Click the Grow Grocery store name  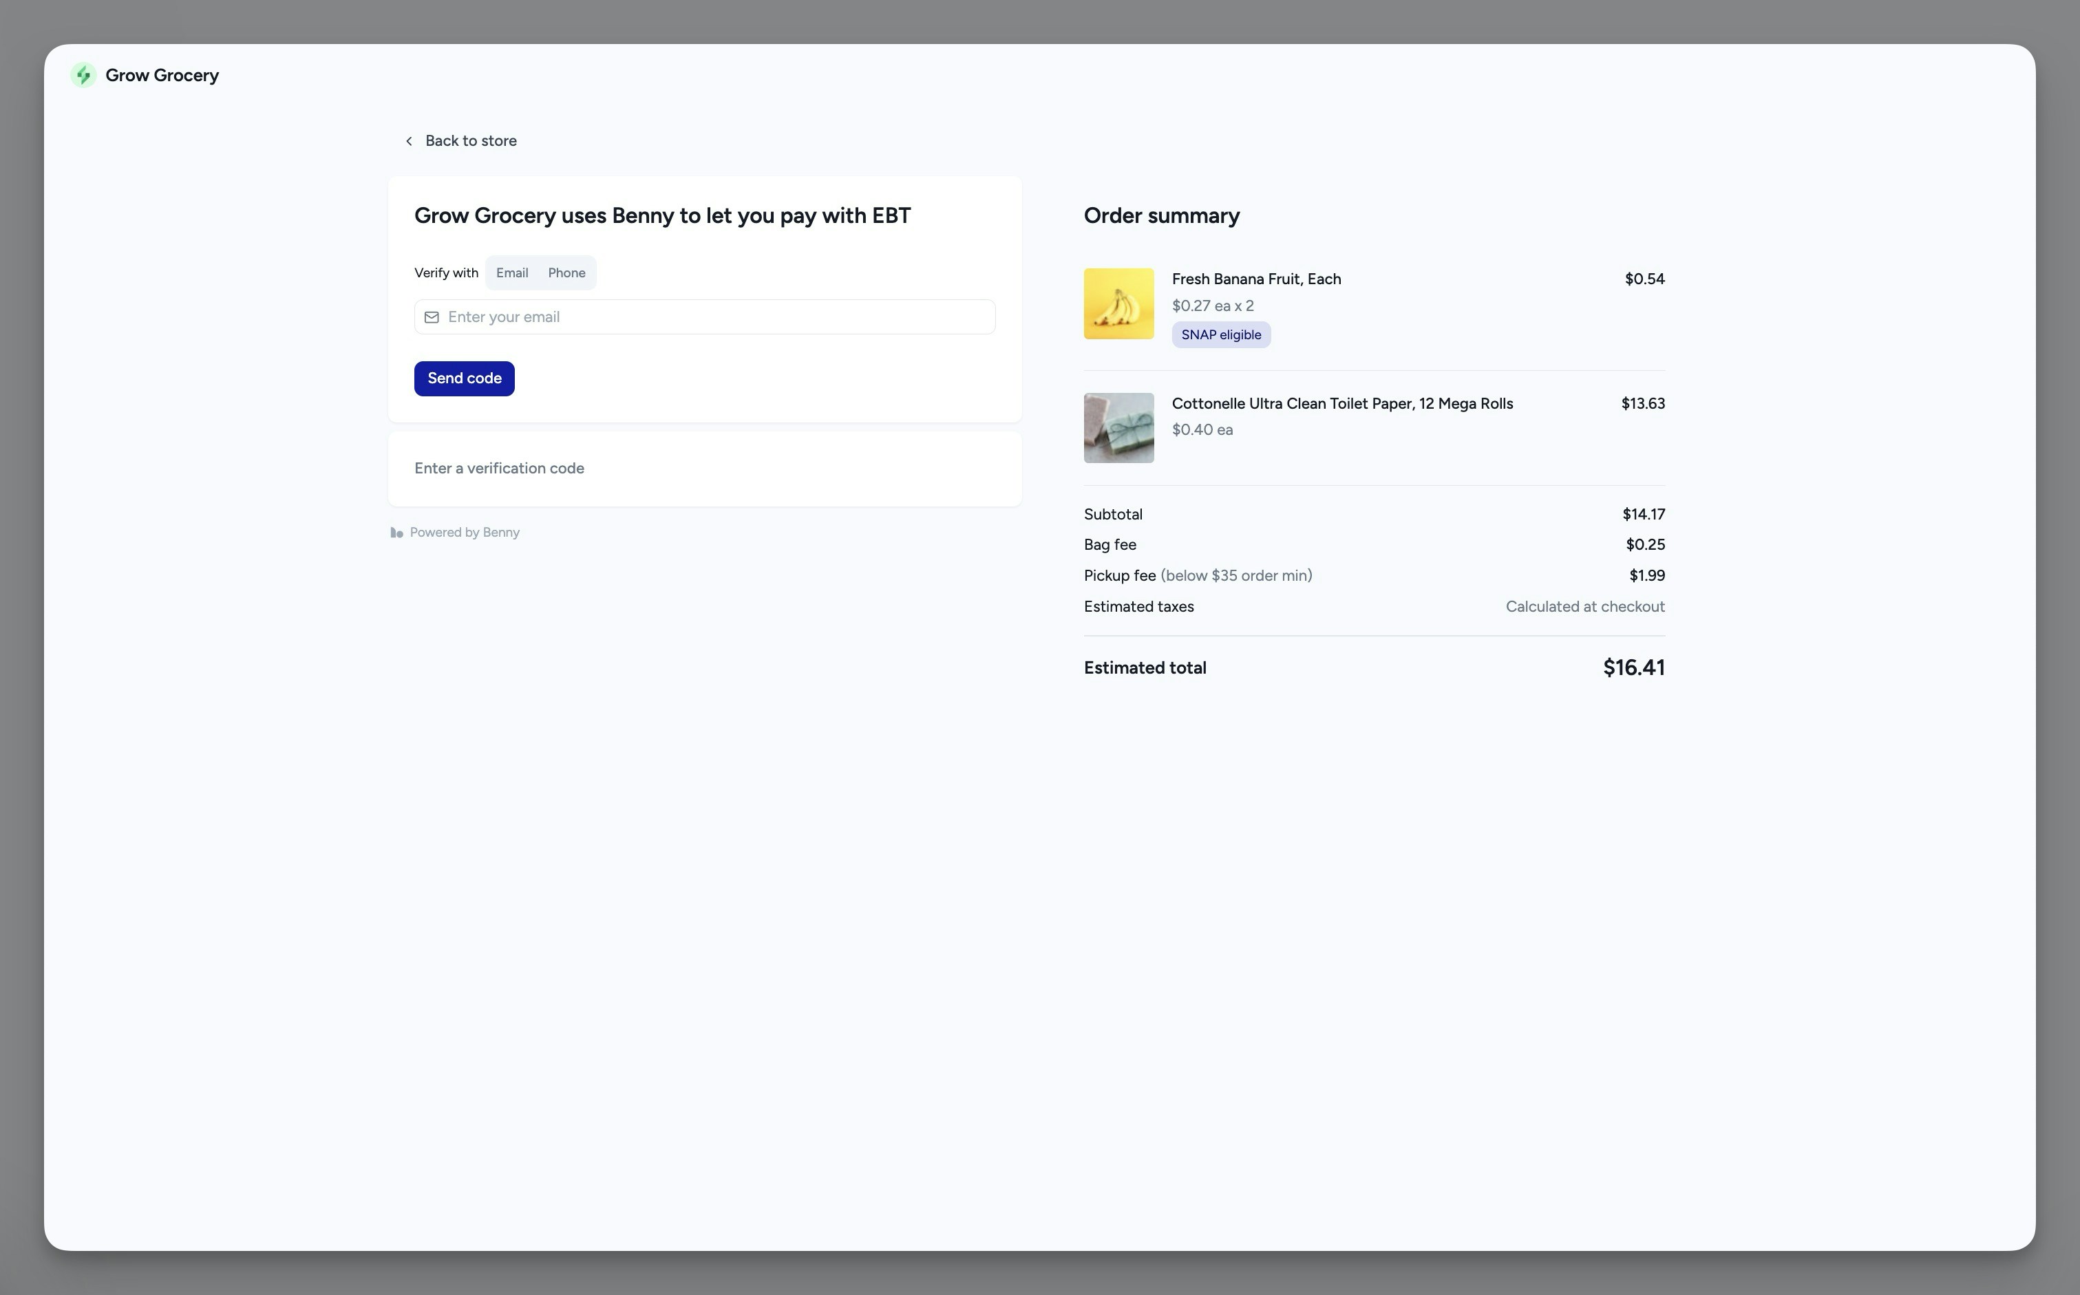click(162, 76)
